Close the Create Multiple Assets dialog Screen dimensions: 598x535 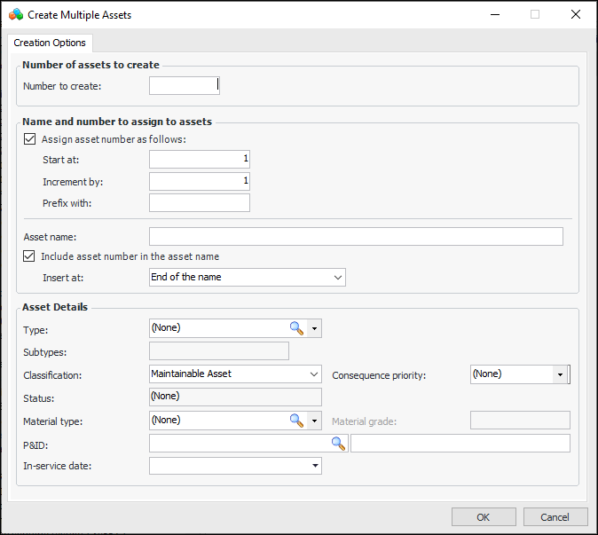click(x=576, y=15)
